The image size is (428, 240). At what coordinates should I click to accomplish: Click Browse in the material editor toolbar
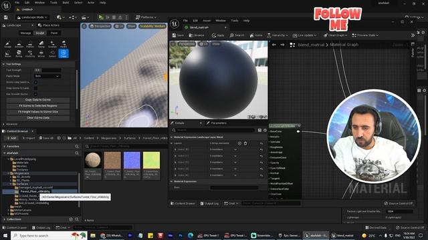(x=196, y=35)
